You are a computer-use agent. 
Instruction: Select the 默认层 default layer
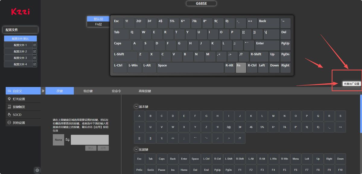click(x=98, y=19)
